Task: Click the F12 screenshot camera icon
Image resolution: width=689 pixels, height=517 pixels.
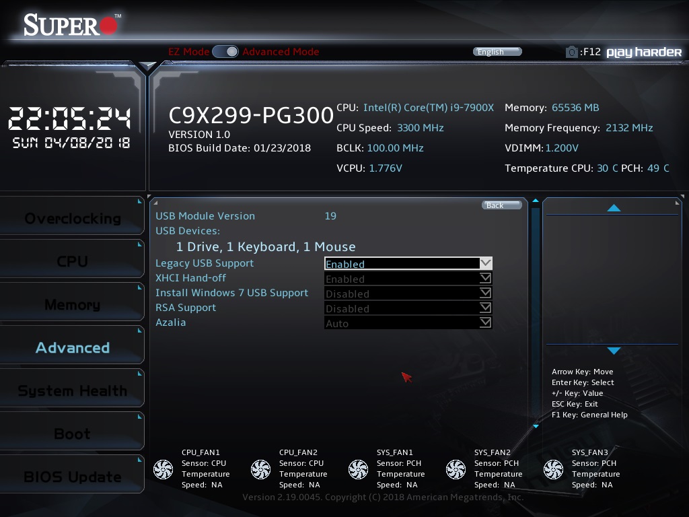Action: pyautogui.click(x=571, y=52)
